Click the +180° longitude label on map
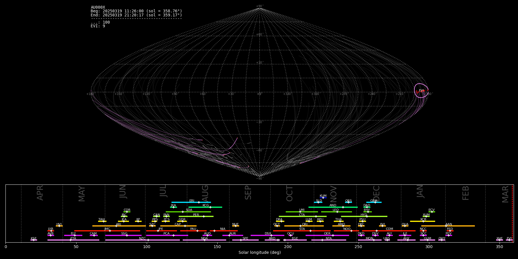Image resolution: width=518 pixels, height=259 pixels. point(90,94)
